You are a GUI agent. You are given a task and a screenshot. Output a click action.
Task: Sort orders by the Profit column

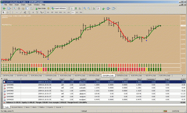click(178, 79)
